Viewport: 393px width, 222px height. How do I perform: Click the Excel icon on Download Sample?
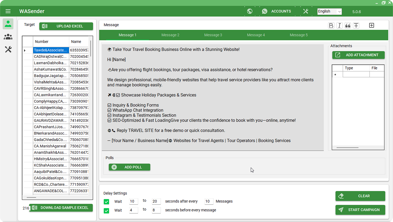(x=34, y=208)
